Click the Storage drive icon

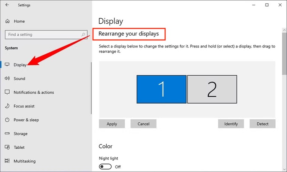pos(7,133)
